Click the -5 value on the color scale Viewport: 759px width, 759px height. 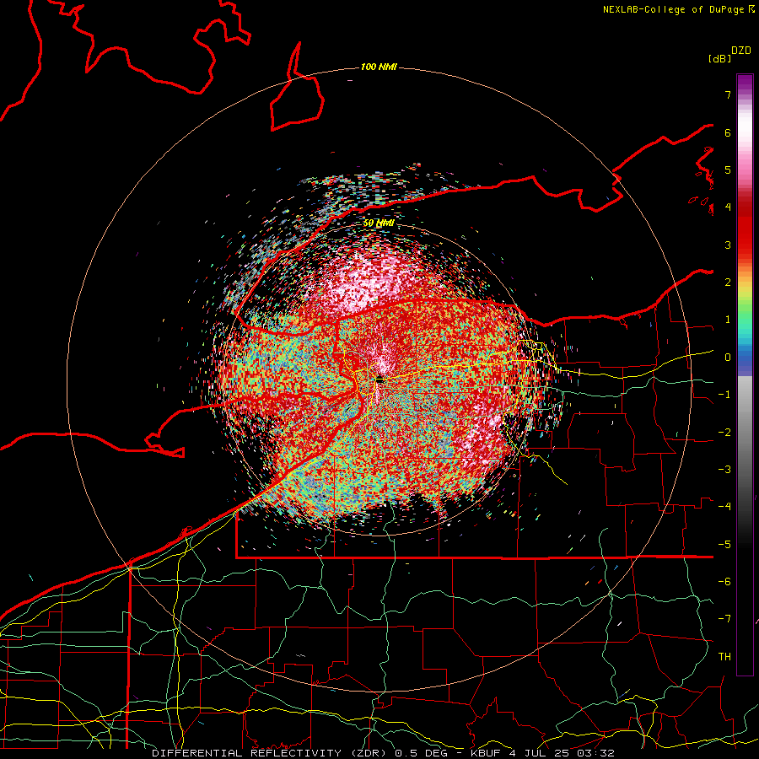(724, 545)
